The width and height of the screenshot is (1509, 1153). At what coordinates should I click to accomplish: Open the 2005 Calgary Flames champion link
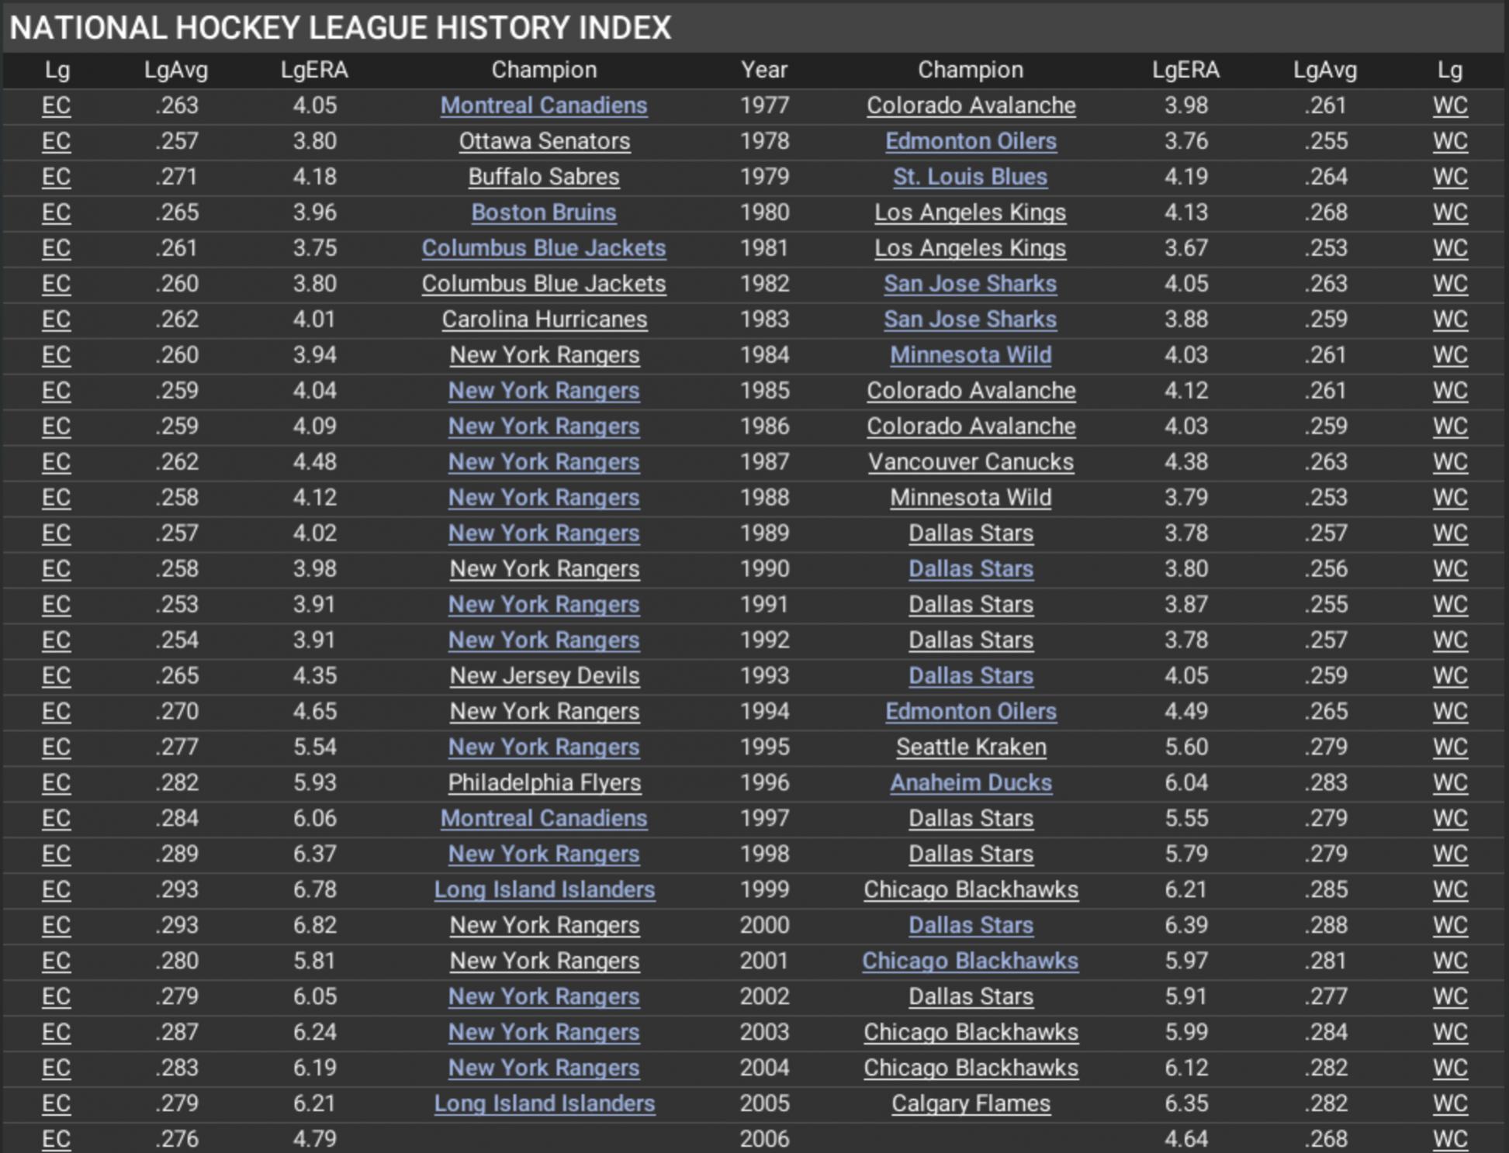click(x=970, y=1104)
